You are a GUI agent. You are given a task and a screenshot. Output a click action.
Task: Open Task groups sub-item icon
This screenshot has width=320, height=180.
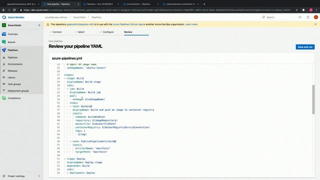pyautogui.click(x=4, y=84)
